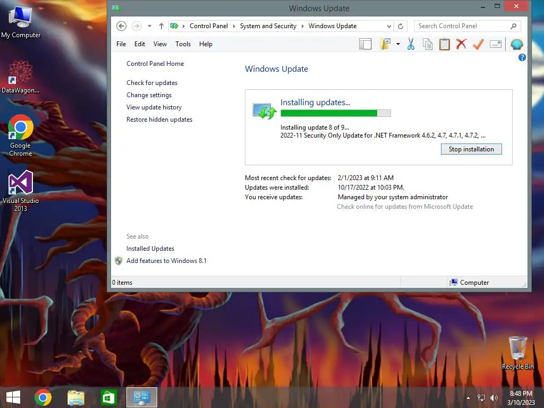Image resolution: width=544 pixels, height=408 pixels.
Task: Open the address bar history dropdown
Action: tap(389, 26)
